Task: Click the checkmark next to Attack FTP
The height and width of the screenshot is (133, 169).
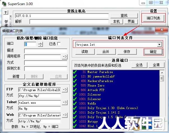Action: (x=75, y=90)
